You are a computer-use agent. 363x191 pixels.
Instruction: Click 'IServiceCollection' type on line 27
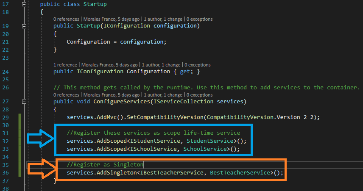183,102
